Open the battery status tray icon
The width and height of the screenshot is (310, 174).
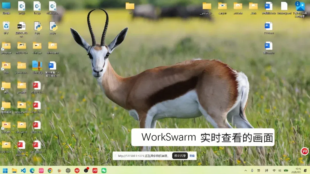click(x=286, y=171)
